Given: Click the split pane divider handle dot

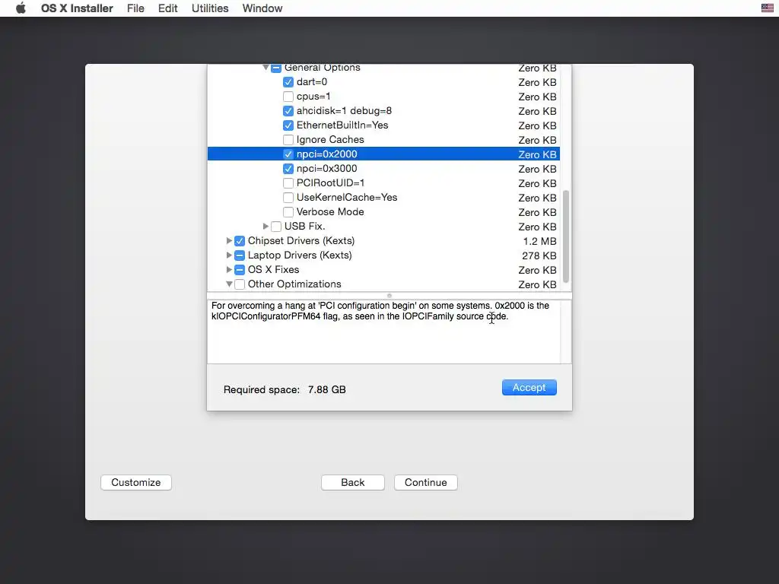Looking at the screenshot, I should tap(389, 296).
